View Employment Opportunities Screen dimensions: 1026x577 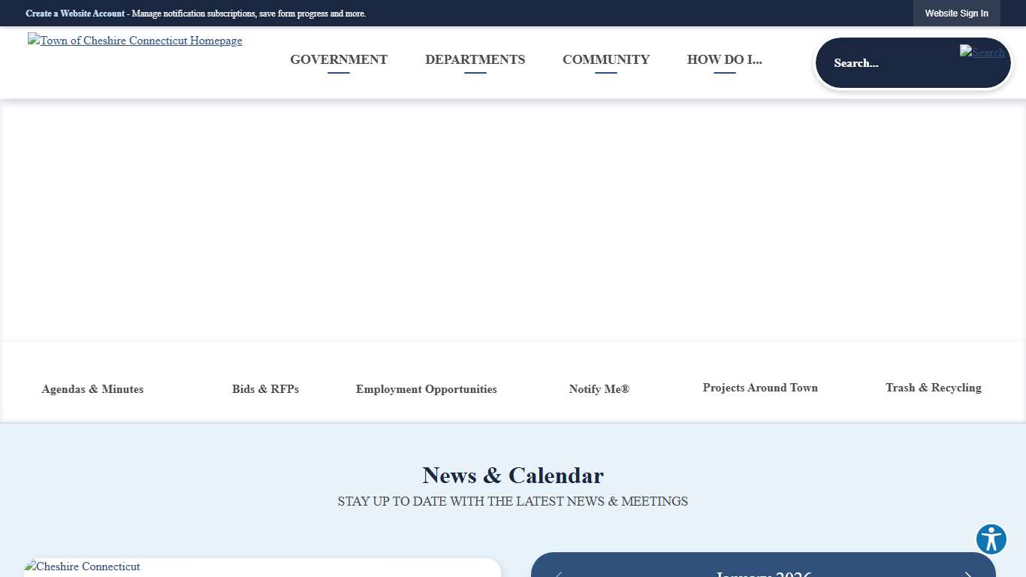coord(426,389)
